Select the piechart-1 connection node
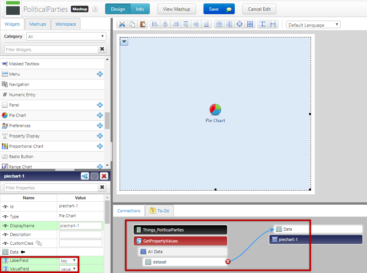 [x=316, y=239]
